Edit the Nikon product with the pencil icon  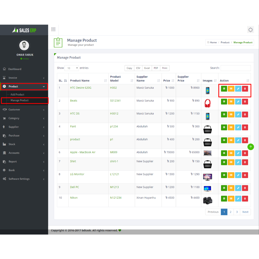click(238, 199)
